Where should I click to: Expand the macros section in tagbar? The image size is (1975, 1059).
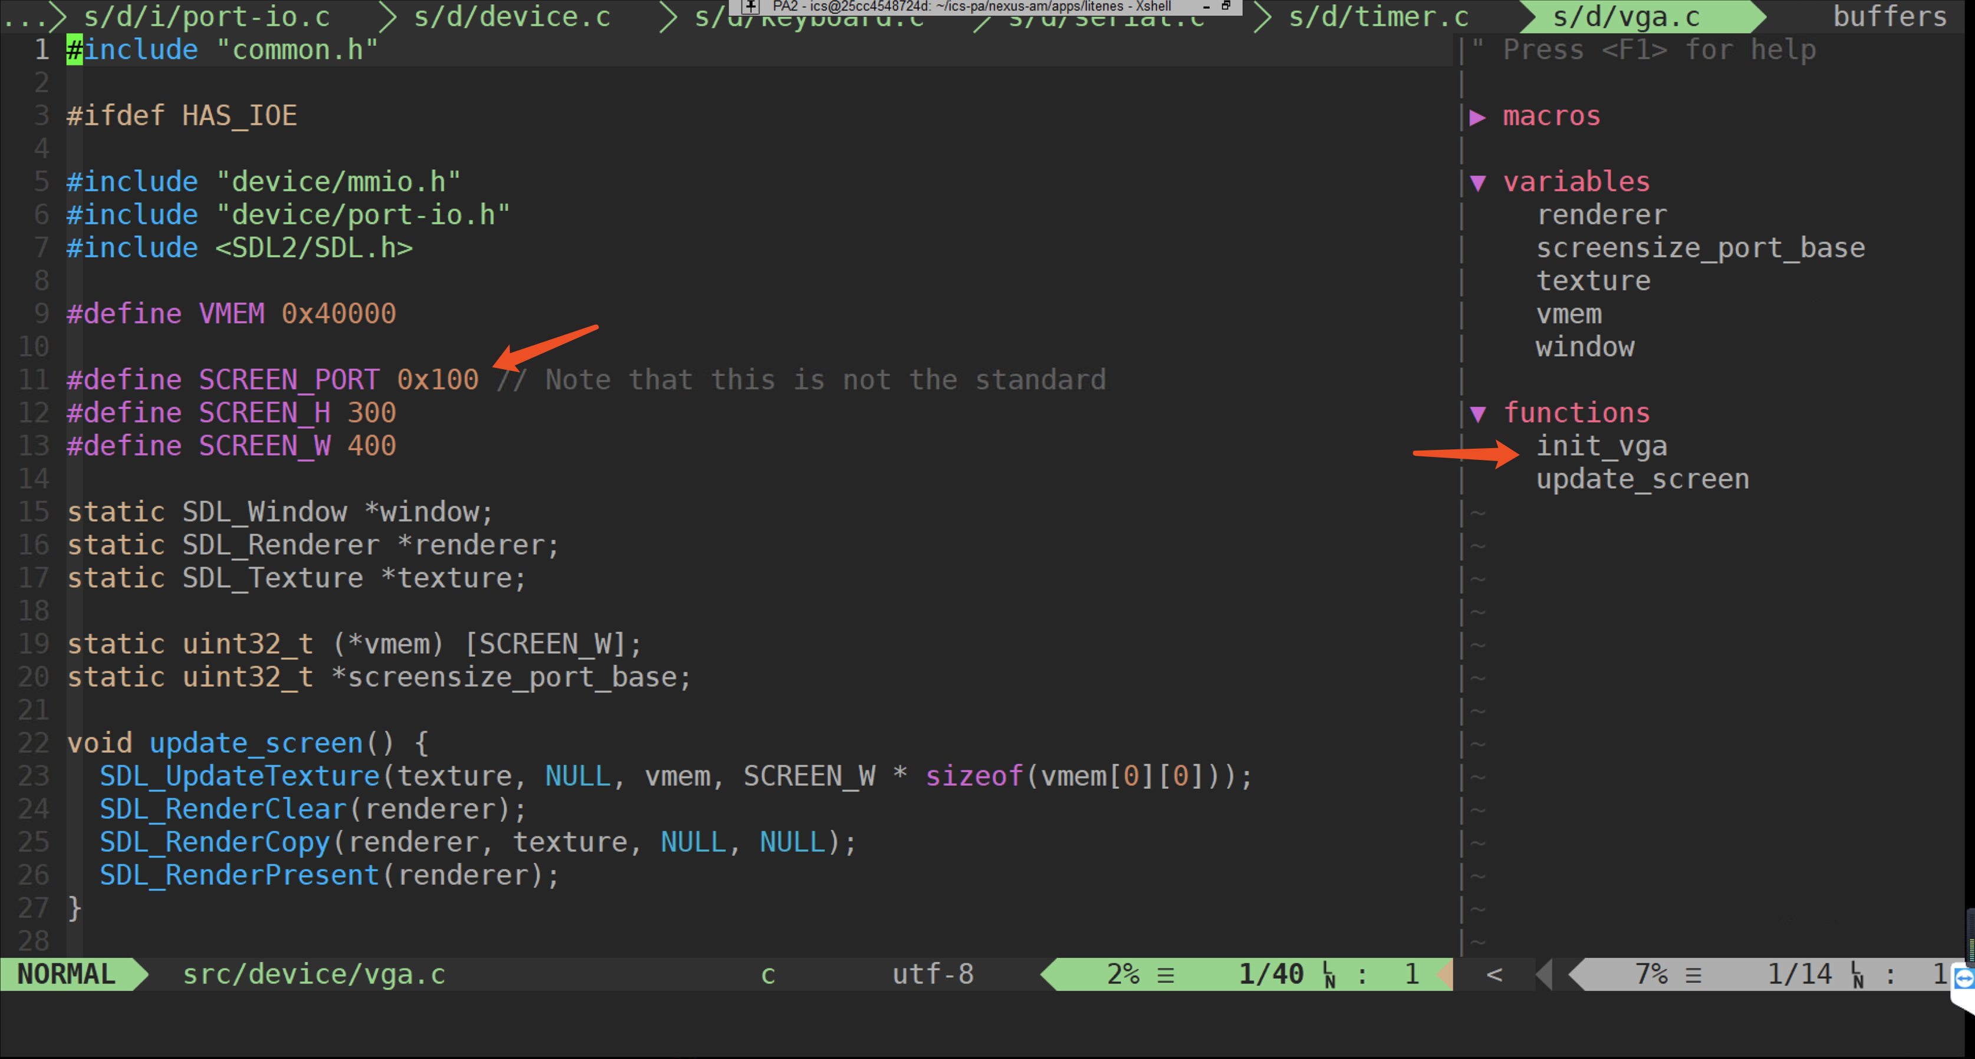pyautogui.click(x=1477, y=117)
